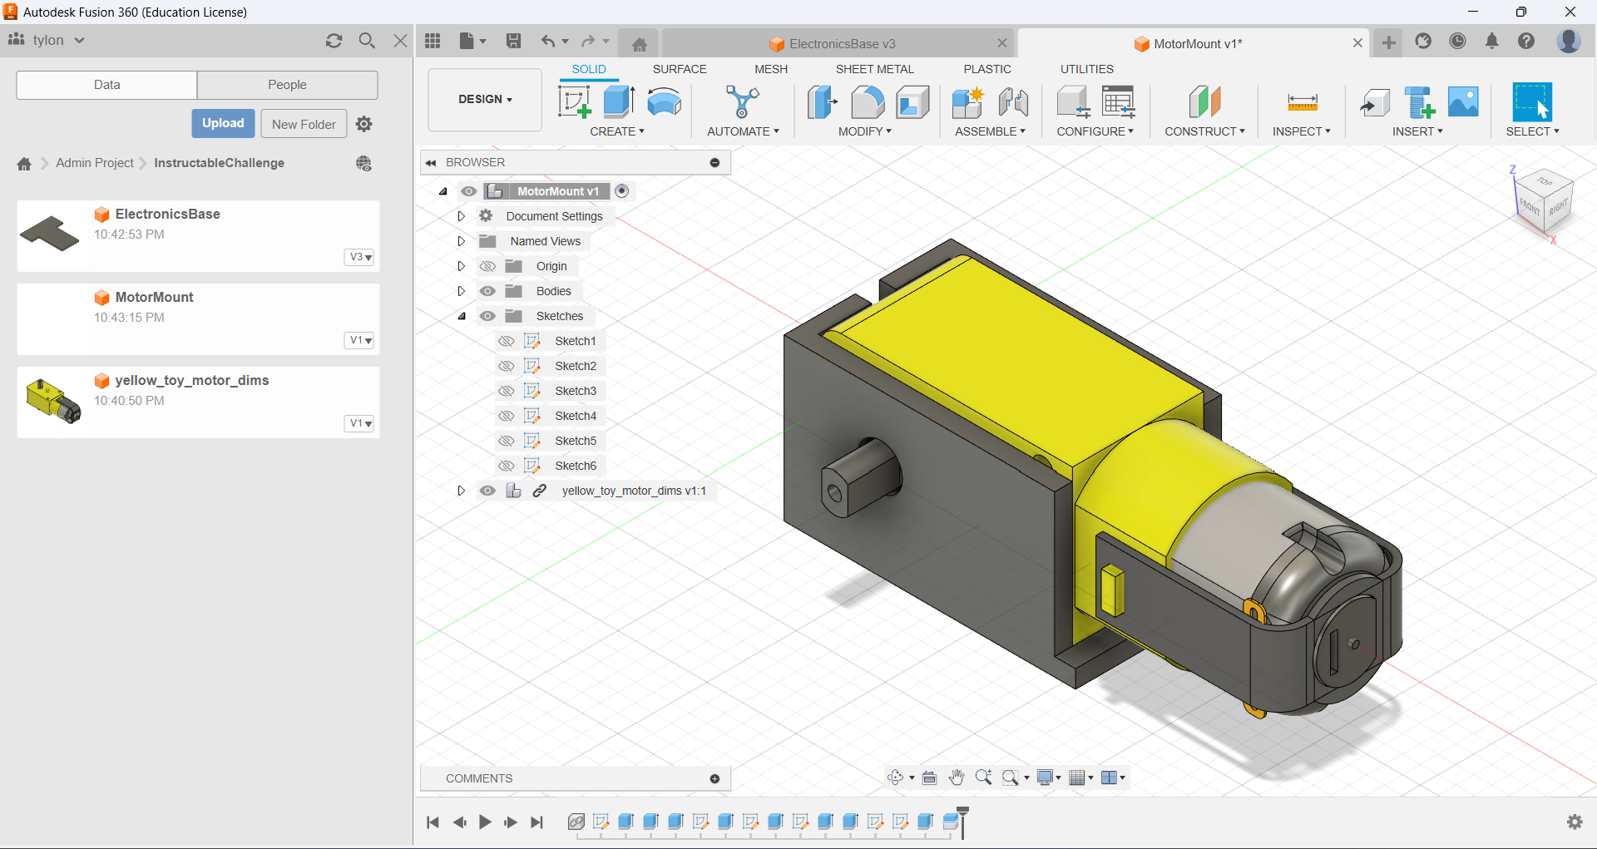
Task: Play the timeline
Action: click(485, 822)
